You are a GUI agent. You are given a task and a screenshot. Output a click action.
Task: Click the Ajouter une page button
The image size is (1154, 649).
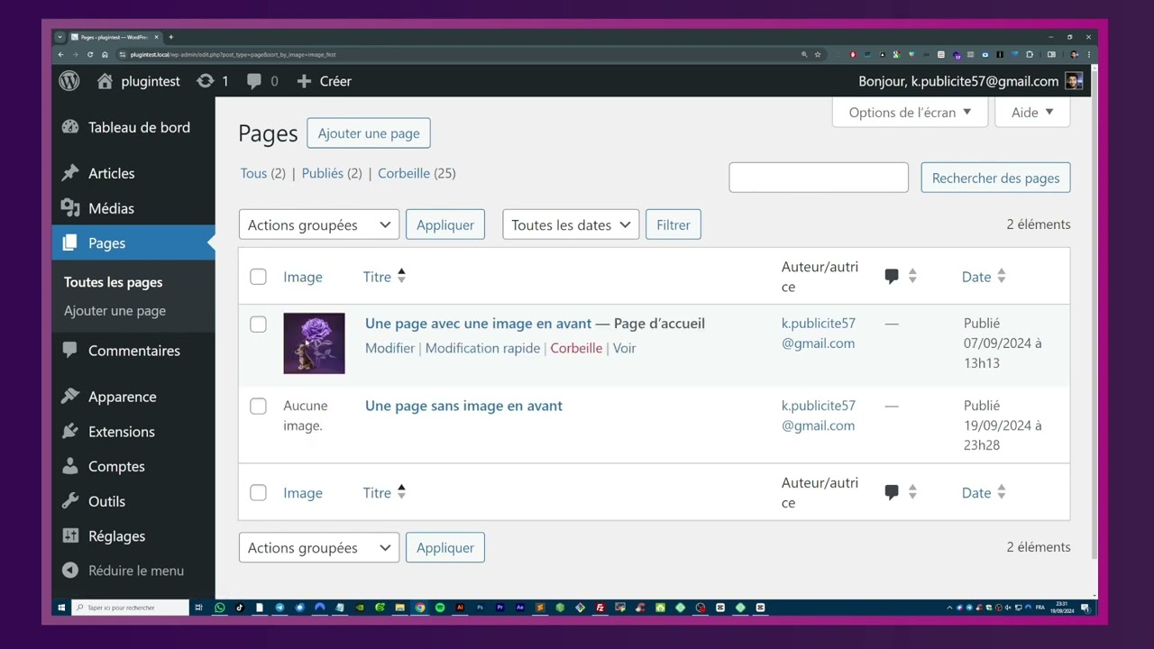click(x=368, y=133)
